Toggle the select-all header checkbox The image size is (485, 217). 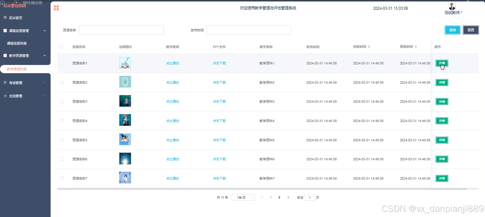61,47
